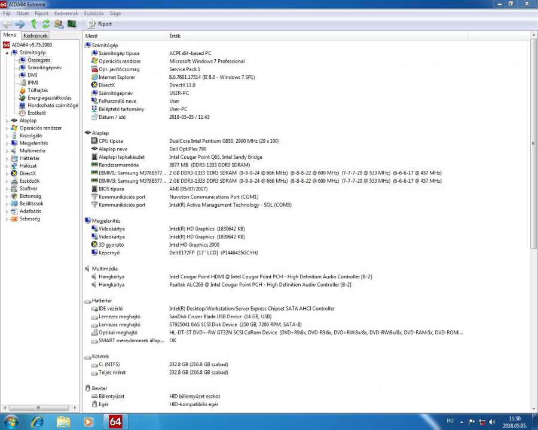Open the Nézet menu
Viewport: 538px width, 430px height.
pyautogui.click(x=22, y=13)
